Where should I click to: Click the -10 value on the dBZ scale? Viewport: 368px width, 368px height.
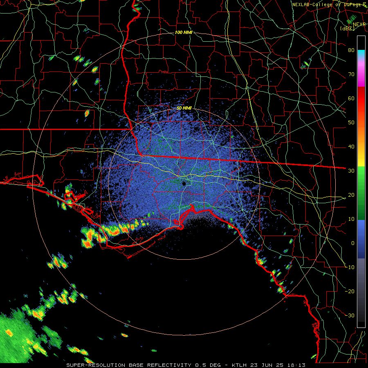[350, 267]
